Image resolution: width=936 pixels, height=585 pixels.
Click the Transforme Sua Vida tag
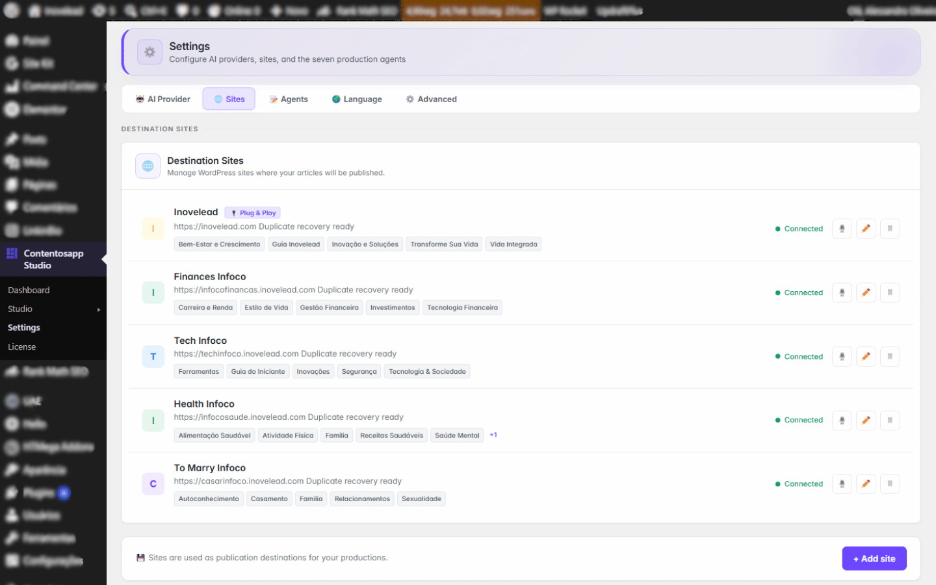444,244
